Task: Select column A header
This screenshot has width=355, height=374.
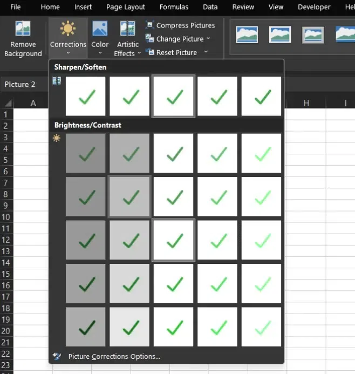Action: [33, 103]
